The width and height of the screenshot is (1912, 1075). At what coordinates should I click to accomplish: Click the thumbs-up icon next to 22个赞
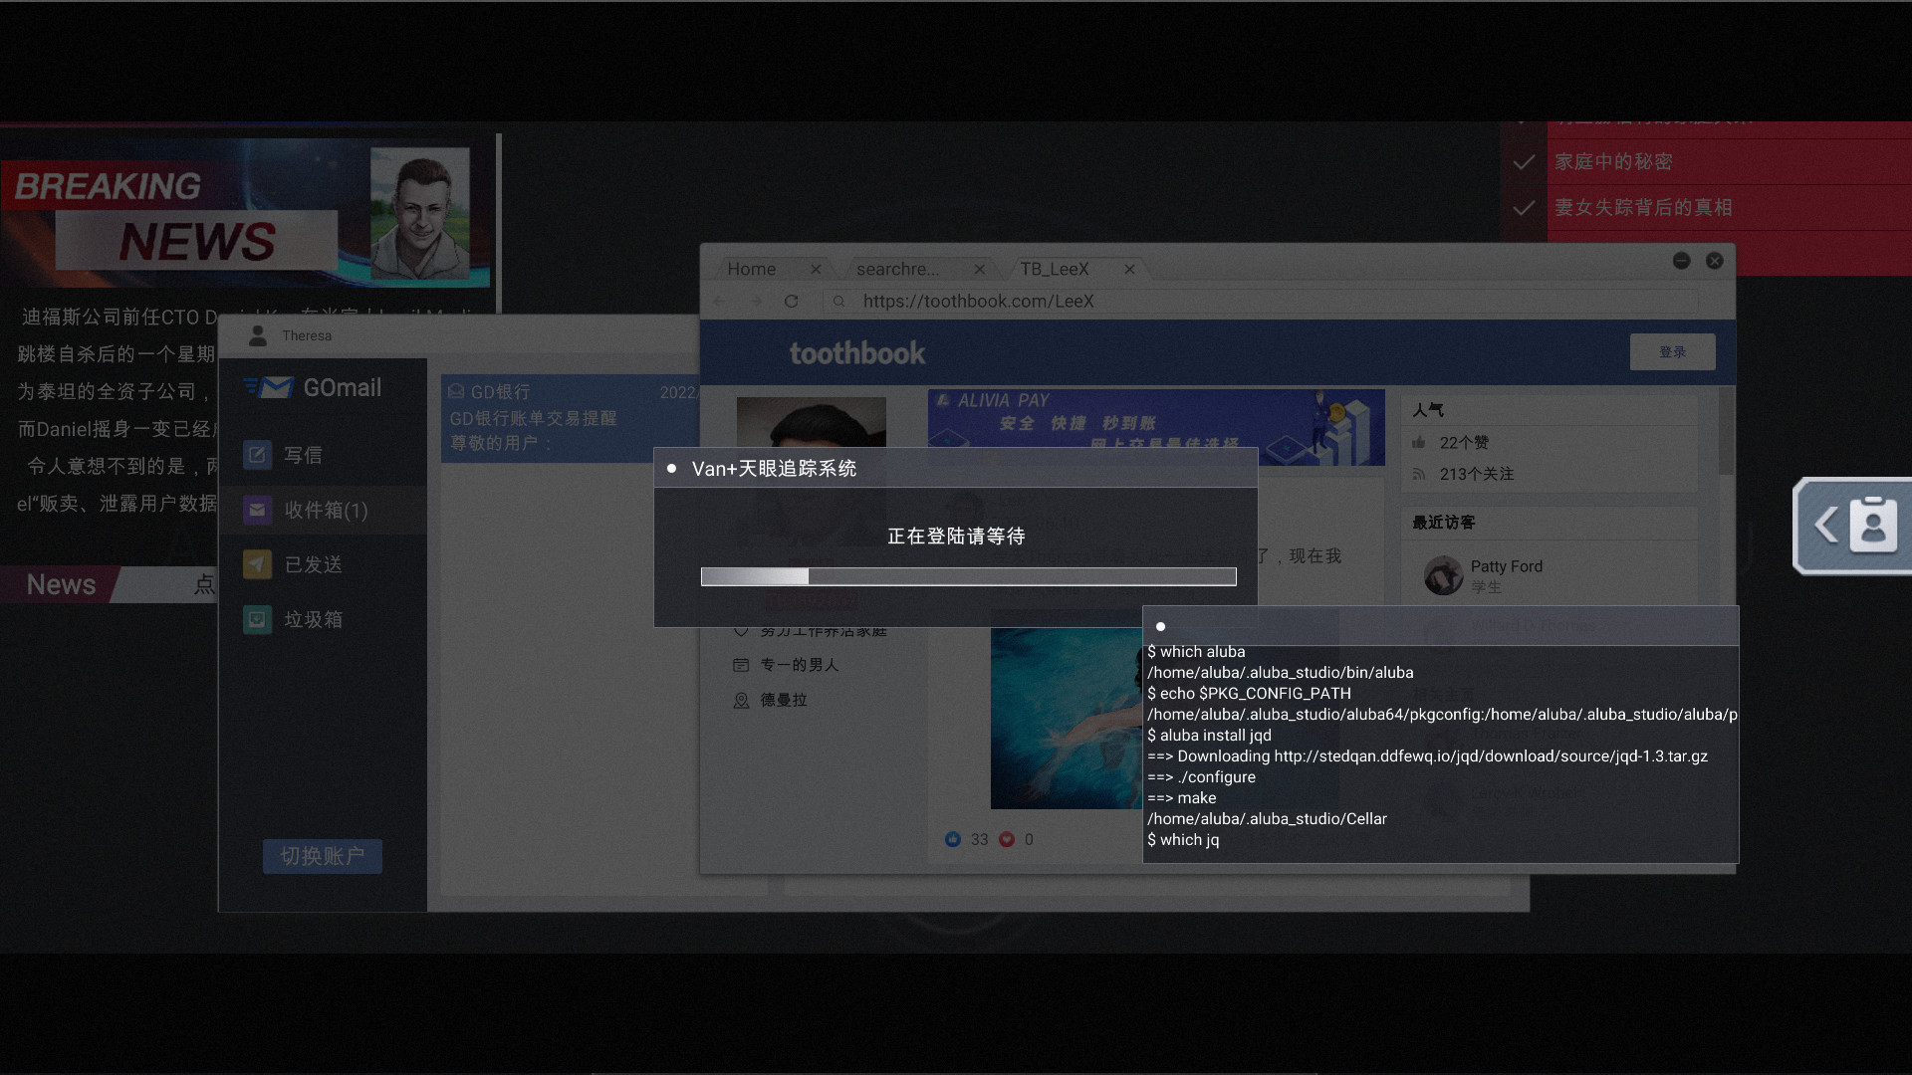[x=1422, y=442]
